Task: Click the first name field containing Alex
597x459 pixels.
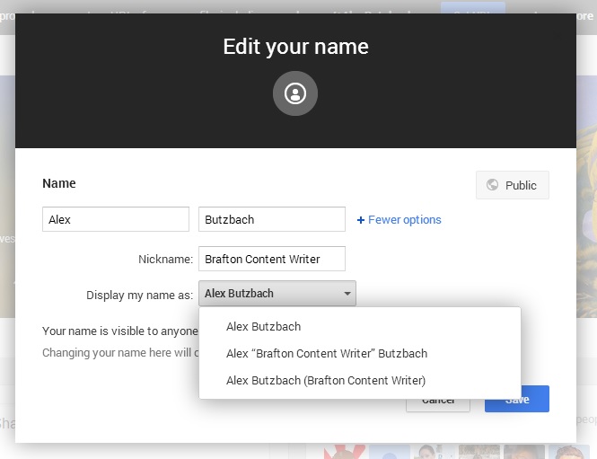Action: click(x=116, y=219)
